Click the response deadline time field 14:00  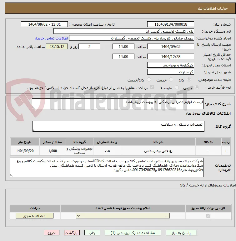[x=123, y=46]
